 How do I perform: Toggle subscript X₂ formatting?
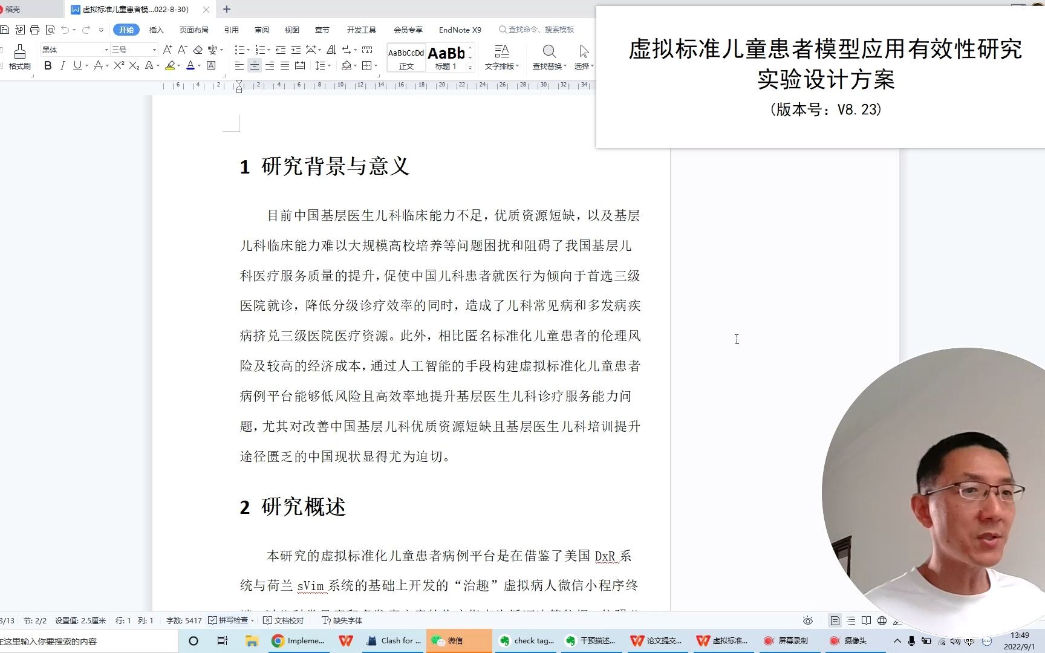pyautogui.click(x=134, y=65)
